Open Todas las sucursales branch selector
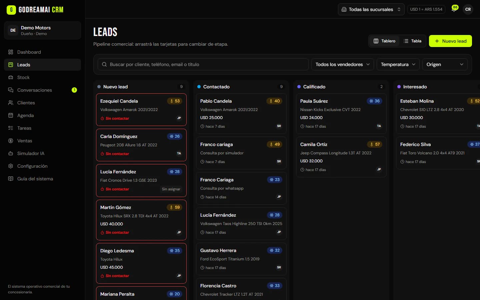The height and width of the screenshot is (300, 480). point(371,9)
